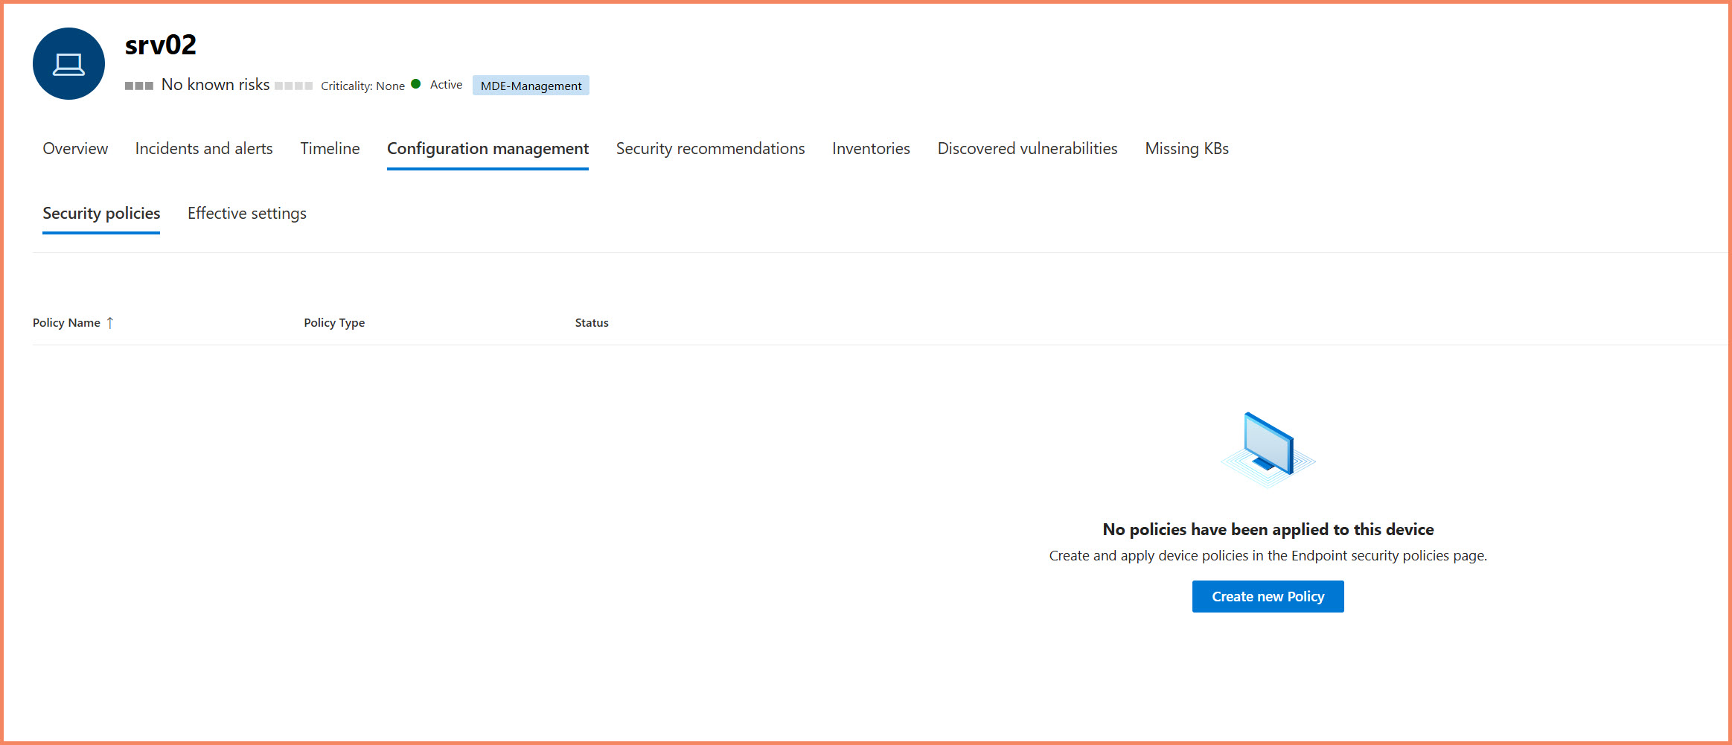Click the Criticality: None label

[x=362, y=86]
